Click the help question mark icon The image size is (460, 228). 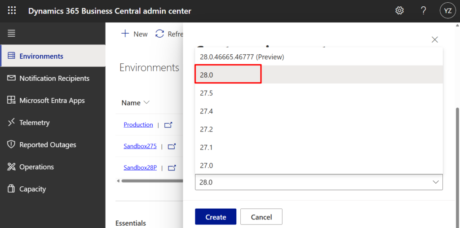coord(423,11)
